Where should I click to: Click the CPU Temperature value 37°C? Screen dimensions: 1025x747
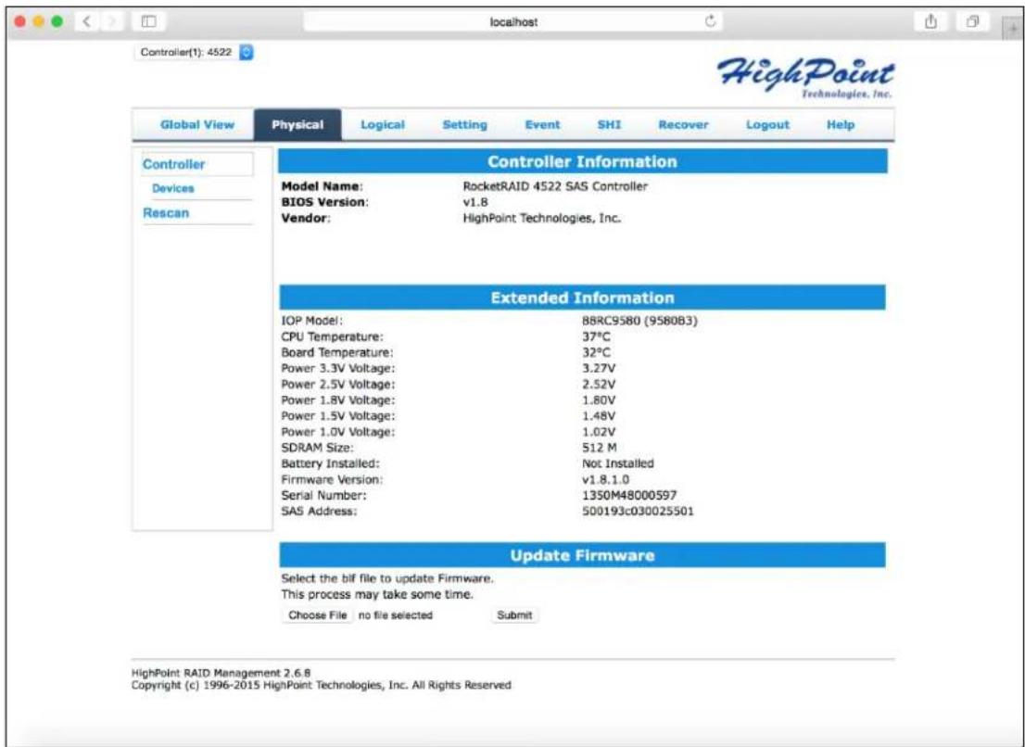[596, 336]
